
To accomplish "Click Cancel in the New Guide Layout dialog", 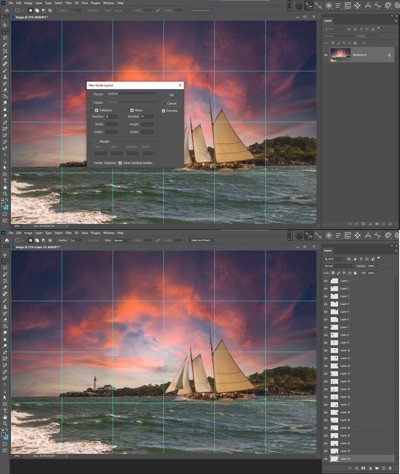I will click(171, 103).
